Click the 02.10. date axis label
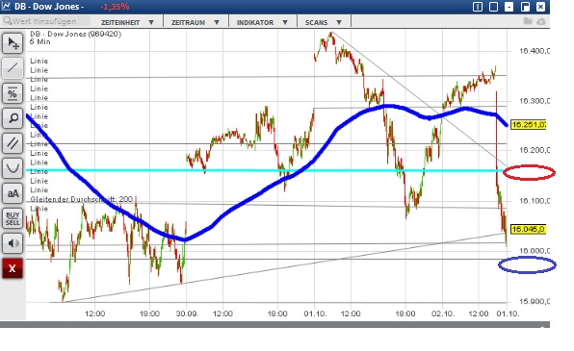The width and height of the screenshot is (574, 351). [x=443, y=313]
